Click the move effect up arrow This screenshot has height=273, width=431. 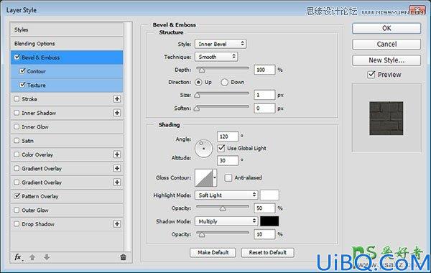click(32, 257)
